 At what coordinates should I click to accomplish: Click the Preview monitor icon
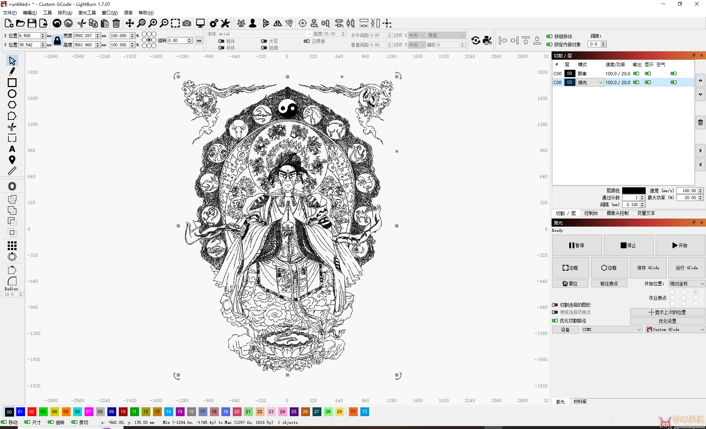[200, 24]
